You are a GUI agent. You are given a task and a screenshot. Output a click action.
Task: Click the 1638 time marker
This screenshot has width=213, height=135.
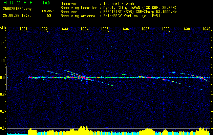pyautogui.click(x=166, y=29)
